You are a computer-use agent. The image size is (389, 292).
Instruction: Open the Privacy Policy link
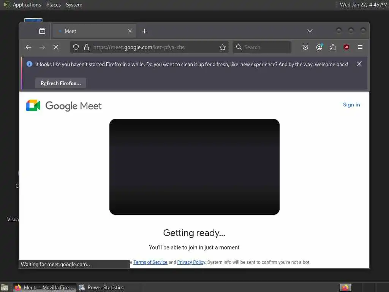coord(191,262)
